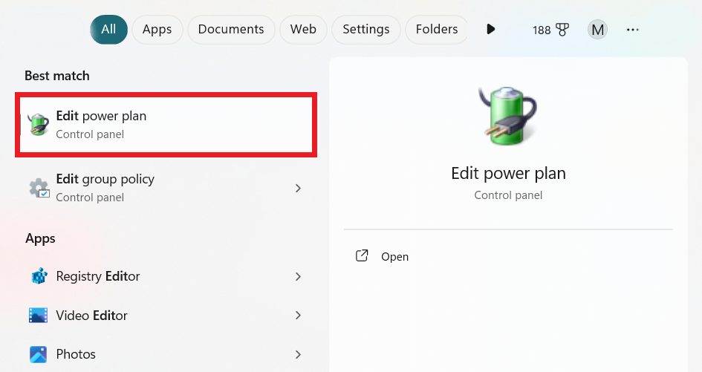This screenshot has height=372, width=702.
Task: Open Microsoft Rewards trophy with 188 points
Action: (550, 30)
